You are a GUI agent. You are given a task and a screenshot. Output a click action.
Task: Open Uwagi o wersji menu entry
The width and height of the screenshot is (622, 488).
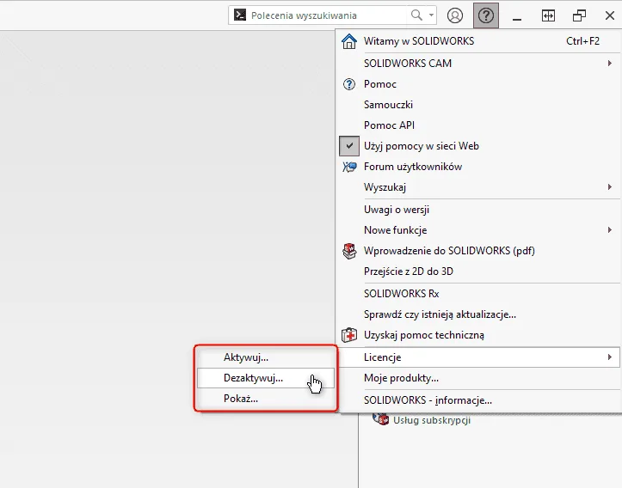tap(397, 210)
